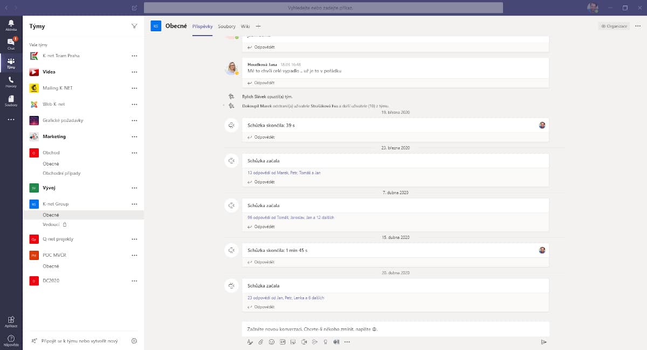Open more options for K-net Team Praha

pos(134,56)
